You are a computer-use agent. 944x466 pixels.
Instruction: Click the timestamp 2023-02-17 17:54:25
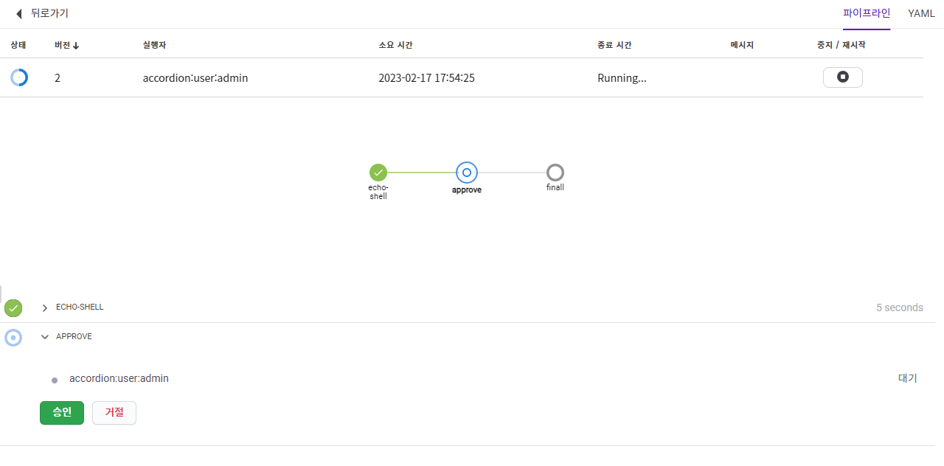click(426, 77)
